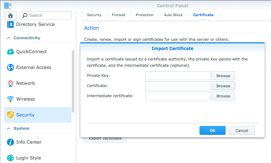Open Directory Service from its icon
Image resolution: width=271 pixels, height=163 pixels.
[10, 24]
